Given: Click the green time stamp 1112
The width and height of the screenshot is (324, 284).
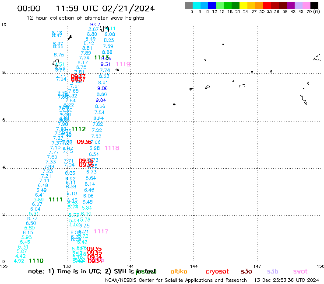Looking at the screenshot, I should tap(78, 129).
